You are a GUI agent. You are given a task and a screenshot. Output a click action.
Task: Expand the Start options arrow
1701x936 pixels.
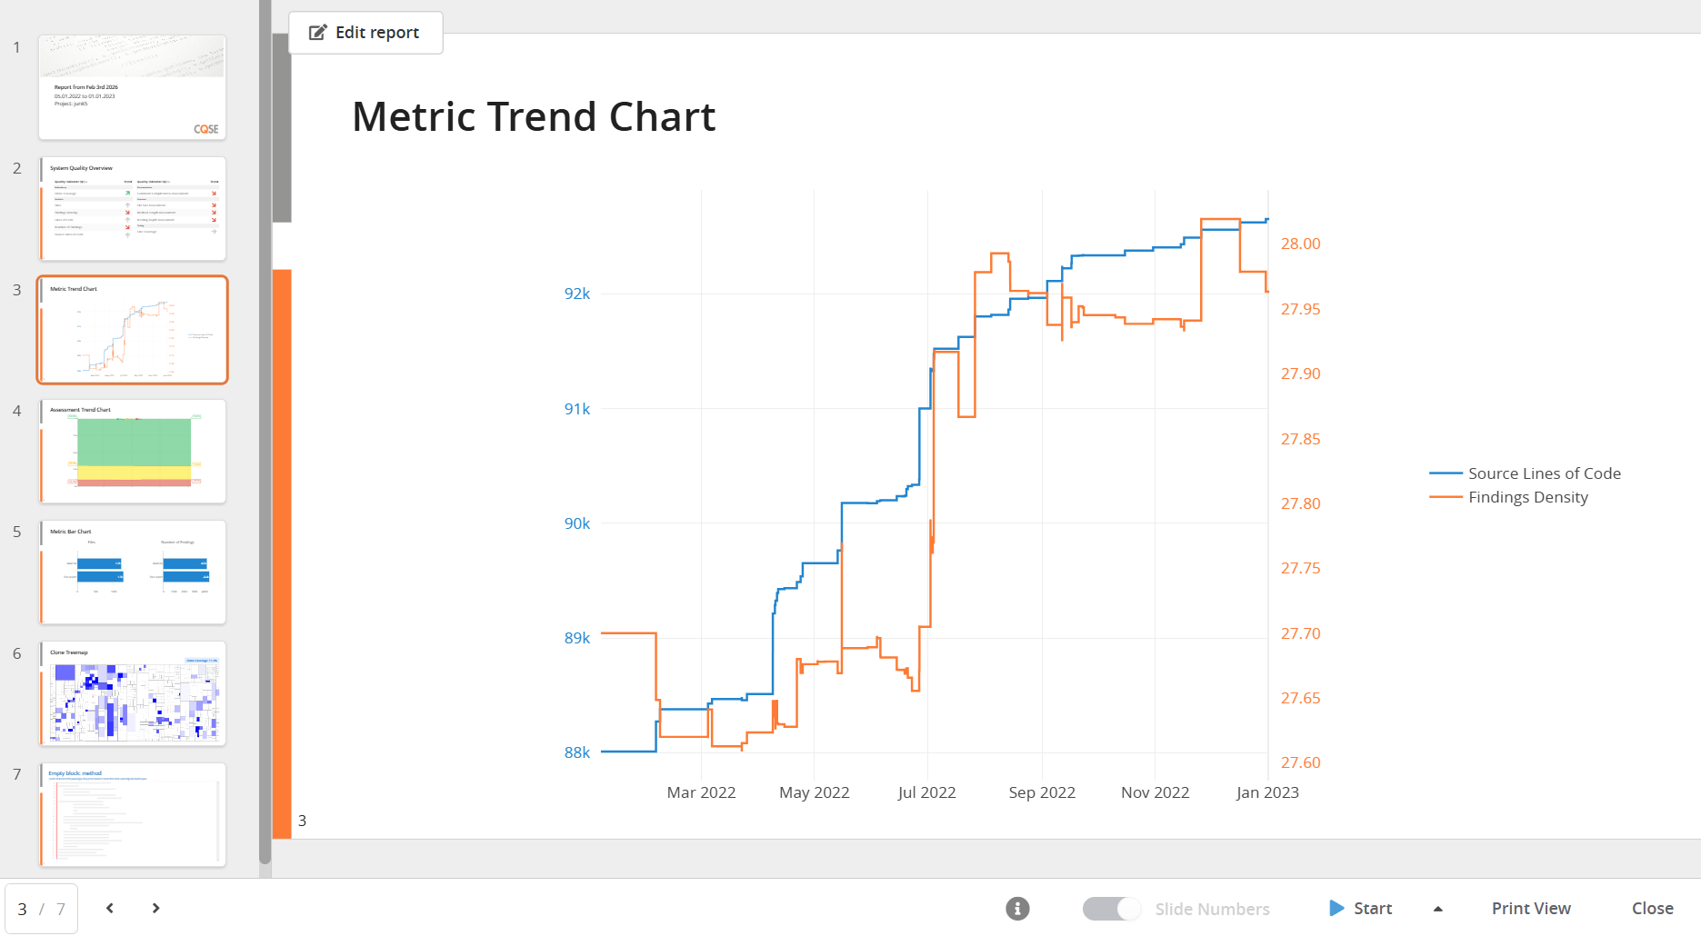(x=1438, y=909)
